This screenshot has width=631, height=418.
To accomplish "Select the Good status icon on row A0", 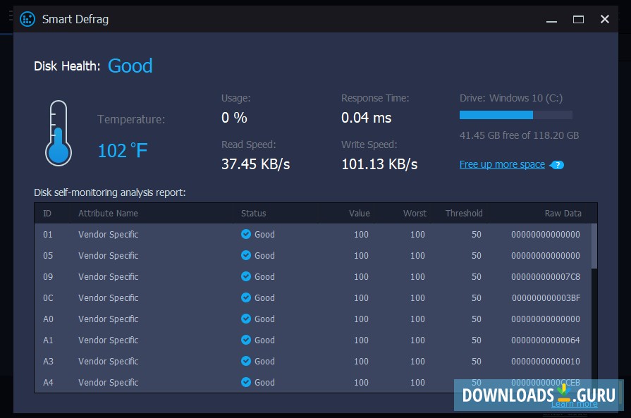I will (247, 319).
